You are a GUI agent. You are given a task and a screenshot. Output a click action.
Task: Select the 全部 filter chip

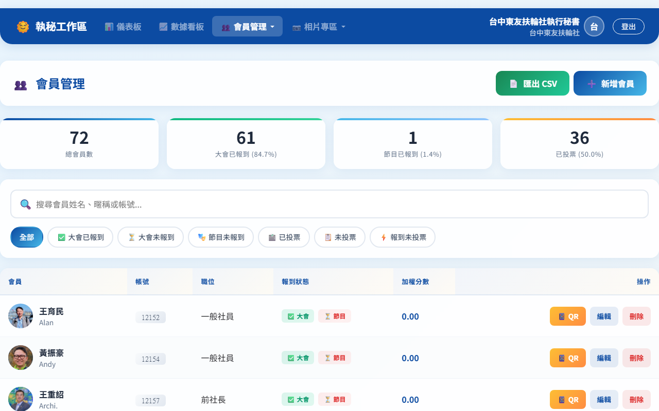[27, 237]
